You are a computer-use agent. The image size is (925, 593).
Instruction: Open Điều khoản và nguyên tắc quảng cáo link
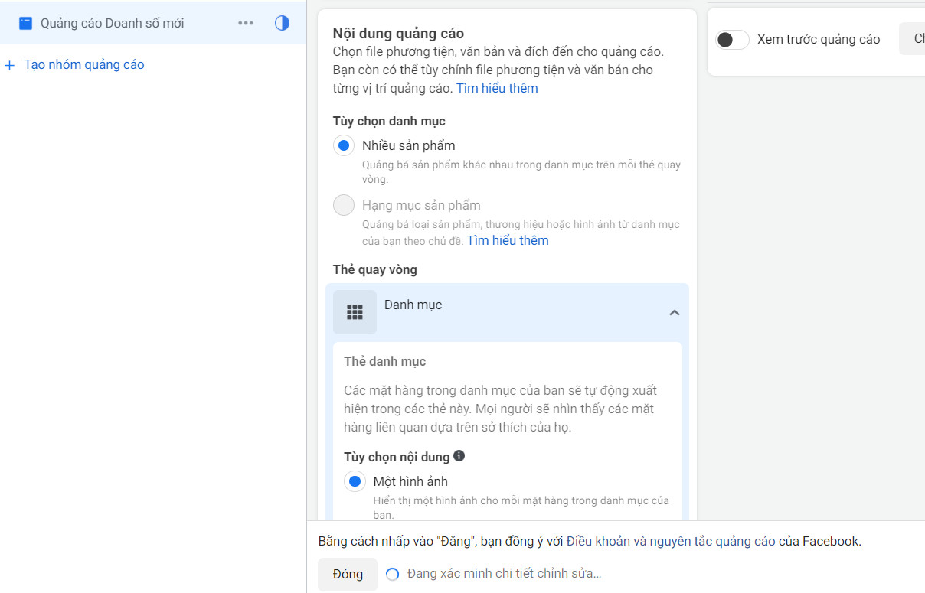coord(671,541)
